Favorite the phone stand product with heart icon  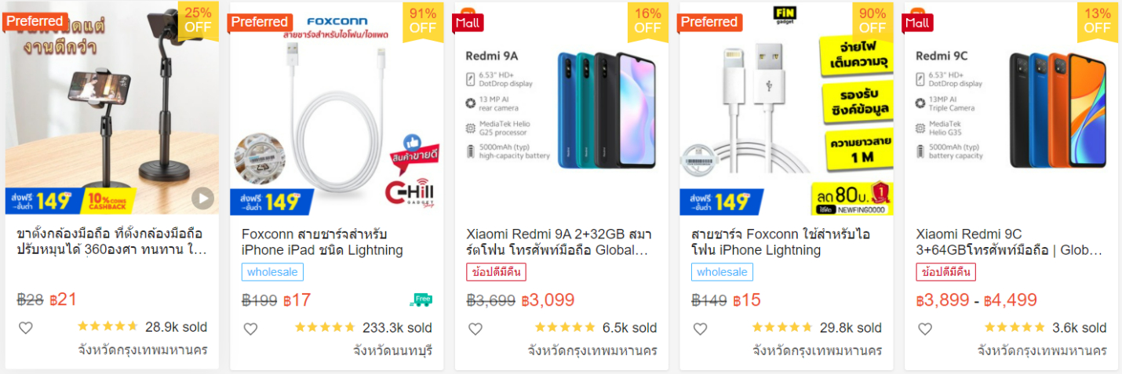point(26,329)
